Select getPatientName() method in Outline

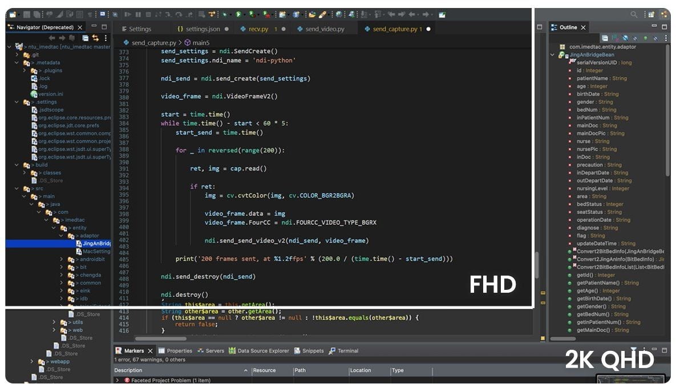pyautogui.click(x=608, y=283)
